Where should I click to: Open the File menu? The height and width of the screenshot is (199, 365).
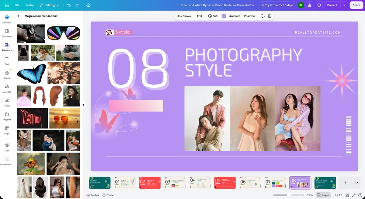coord(17,5)
